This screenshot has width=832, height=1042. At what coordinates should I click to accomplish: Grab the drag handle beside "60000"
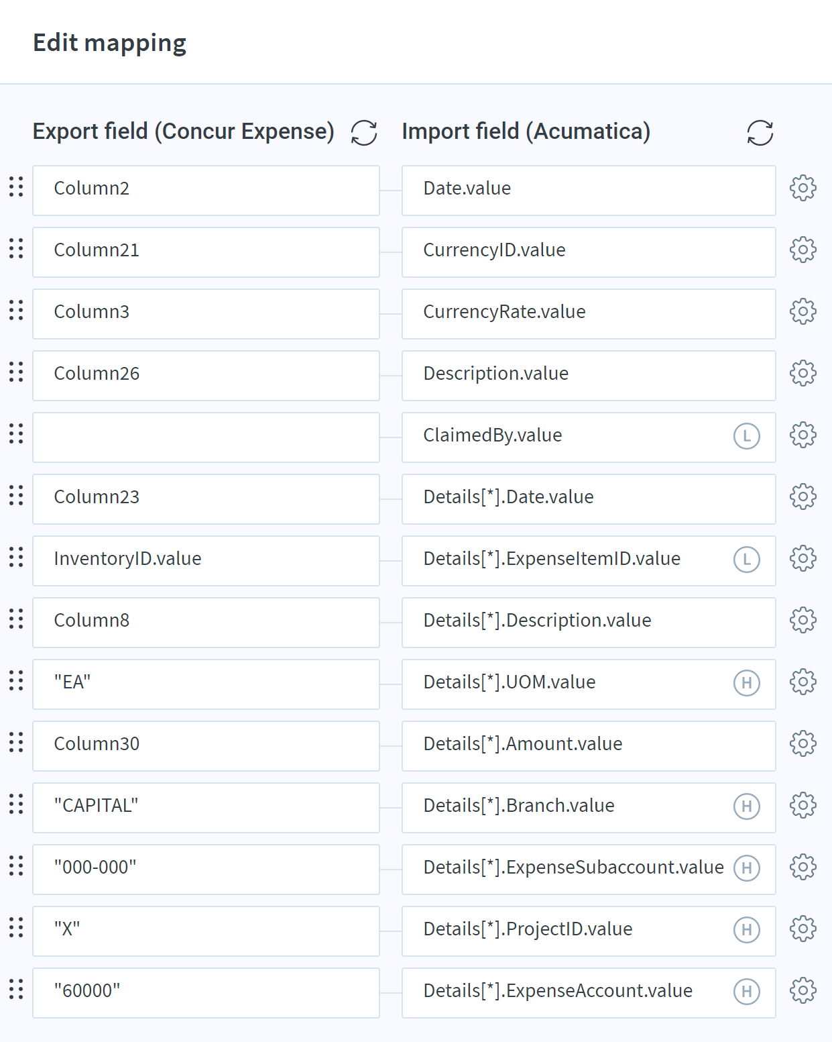tap(16, 990)
